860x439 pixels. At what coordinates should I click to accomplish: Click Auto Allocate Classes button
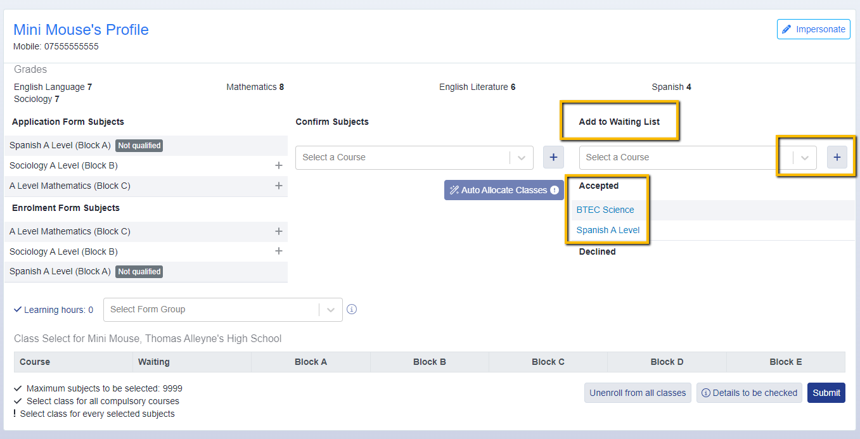pos(504,190)
